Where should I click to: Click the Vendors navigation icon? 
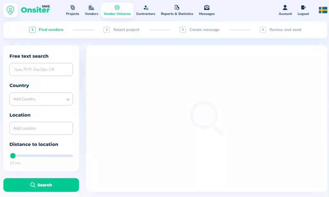91,8
